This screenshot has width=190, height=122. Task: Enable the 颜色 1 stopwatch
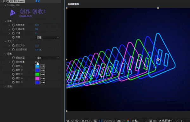(13, 66)
